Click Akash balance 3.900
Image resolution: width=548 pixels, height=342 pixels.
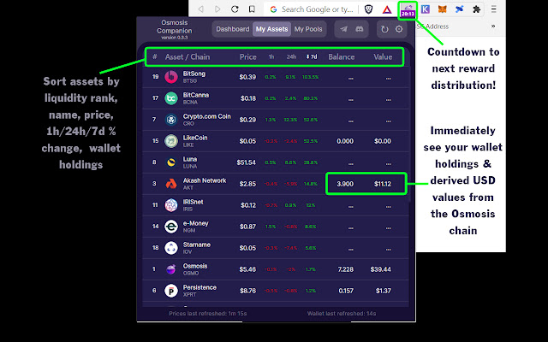coord(345,184)
